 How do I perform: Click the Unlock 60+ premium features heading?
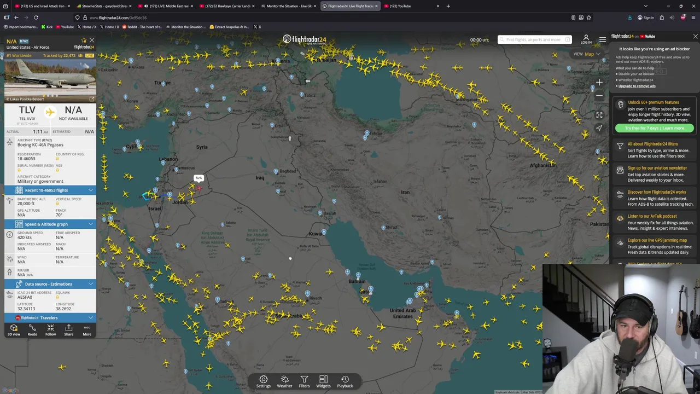click(654, 102)
